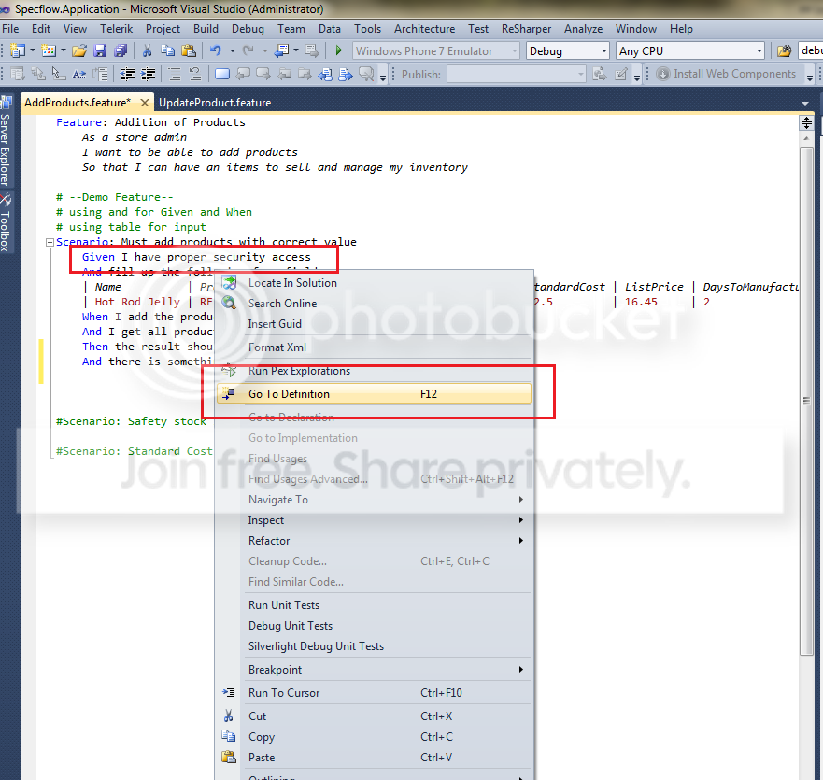
Task: Open the ReSharper menu
Action: [526, 29]
